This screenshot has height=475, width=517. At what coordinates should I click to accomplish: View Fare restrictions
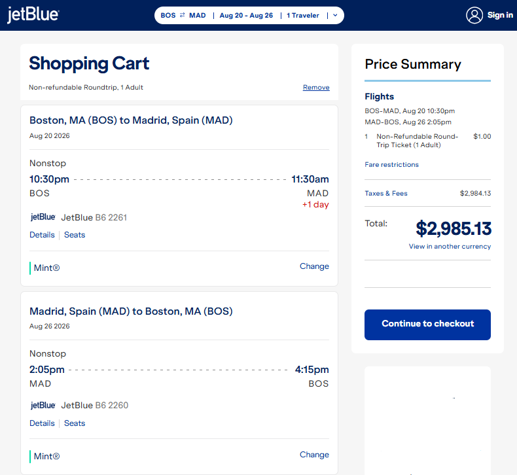[x=391, y=164]
